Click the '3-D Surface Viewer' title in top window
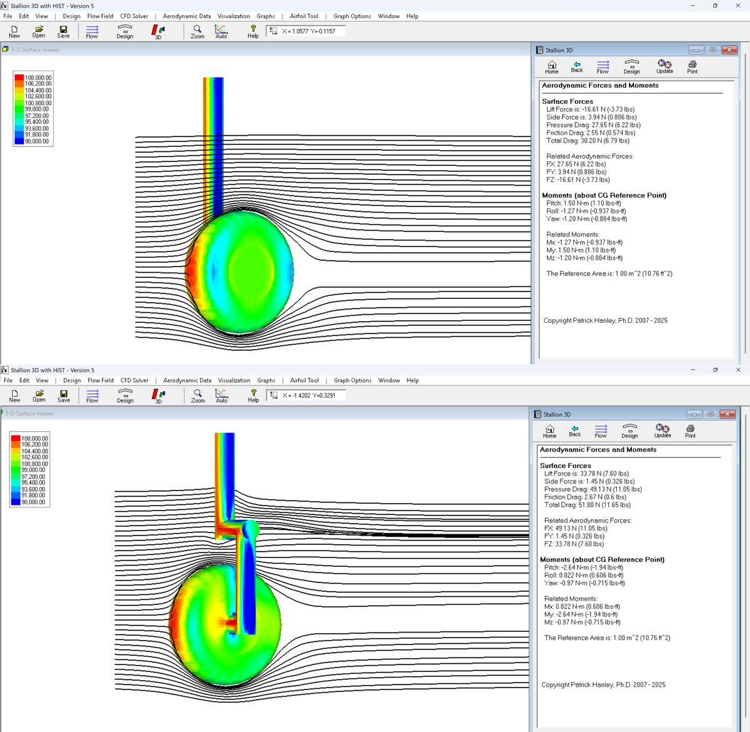This screenshot has height=732, width=750. pos(36,50)
